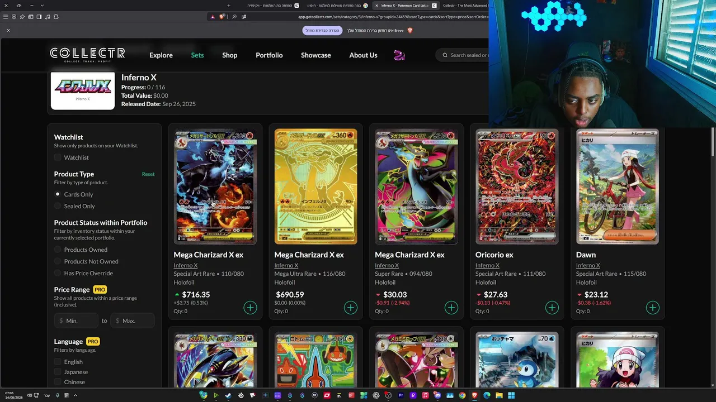Enable the English language filter

pyautogui.click(x=58, y=362)
